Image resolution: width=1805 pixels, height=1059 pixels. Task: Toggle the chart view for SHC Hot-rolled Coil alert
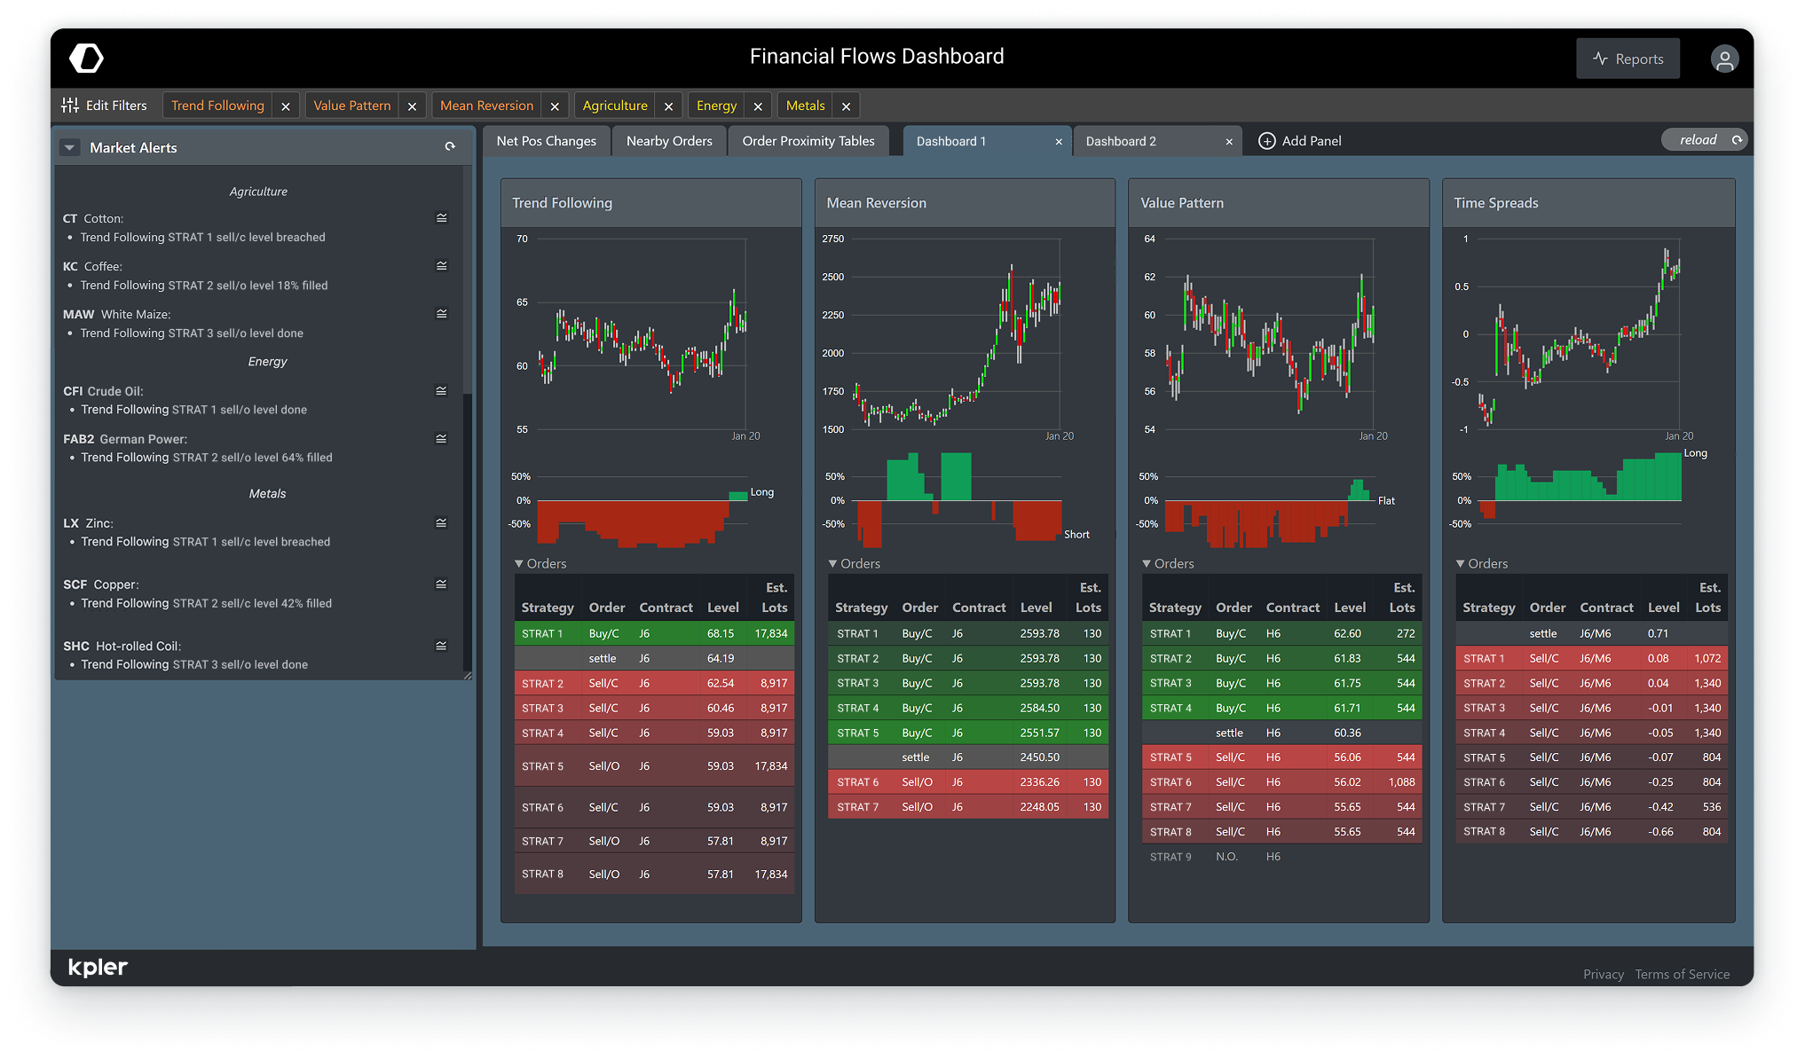441,645
